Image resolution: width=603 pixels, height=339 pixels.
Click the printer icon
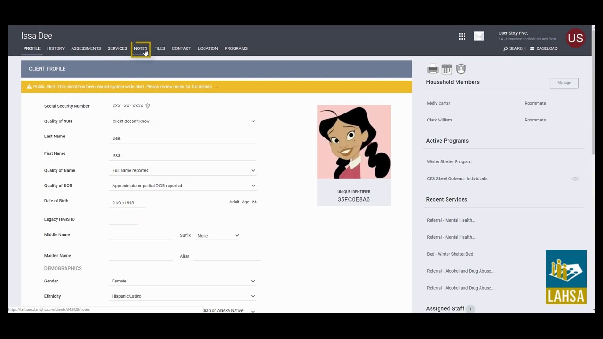[x=432, y=69]
